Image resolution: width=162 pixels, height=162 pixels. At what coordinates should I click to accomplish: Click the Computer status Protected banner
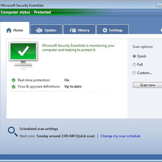[x=26, y=12]
